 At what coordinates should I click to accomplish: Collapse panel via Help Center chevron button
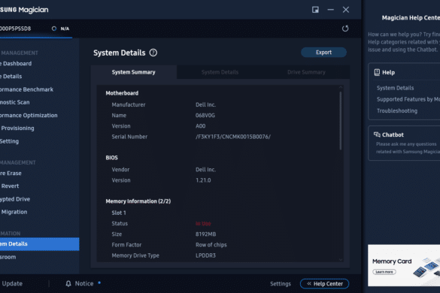pyautogui.click(x=324, y=284)
